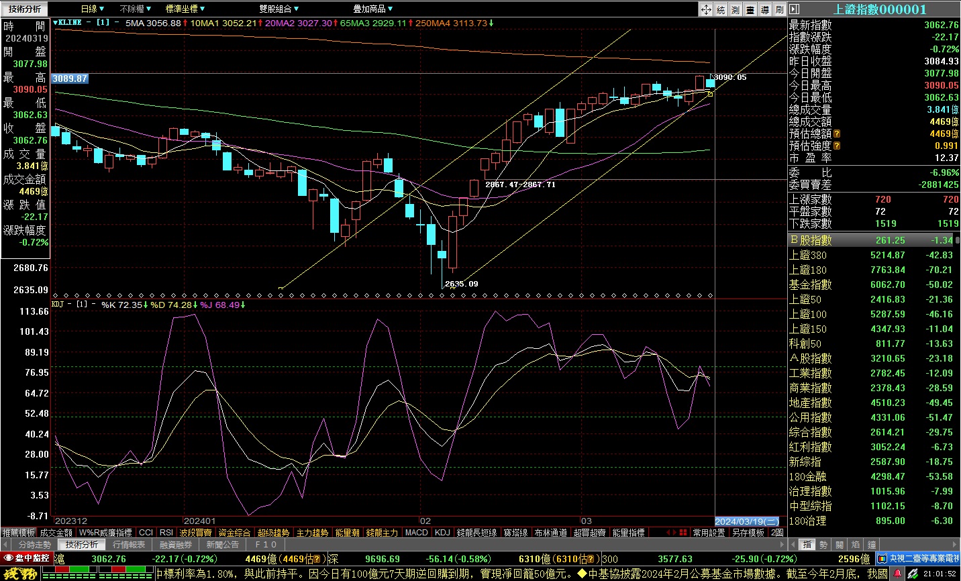Open the F10 tab

266,545
